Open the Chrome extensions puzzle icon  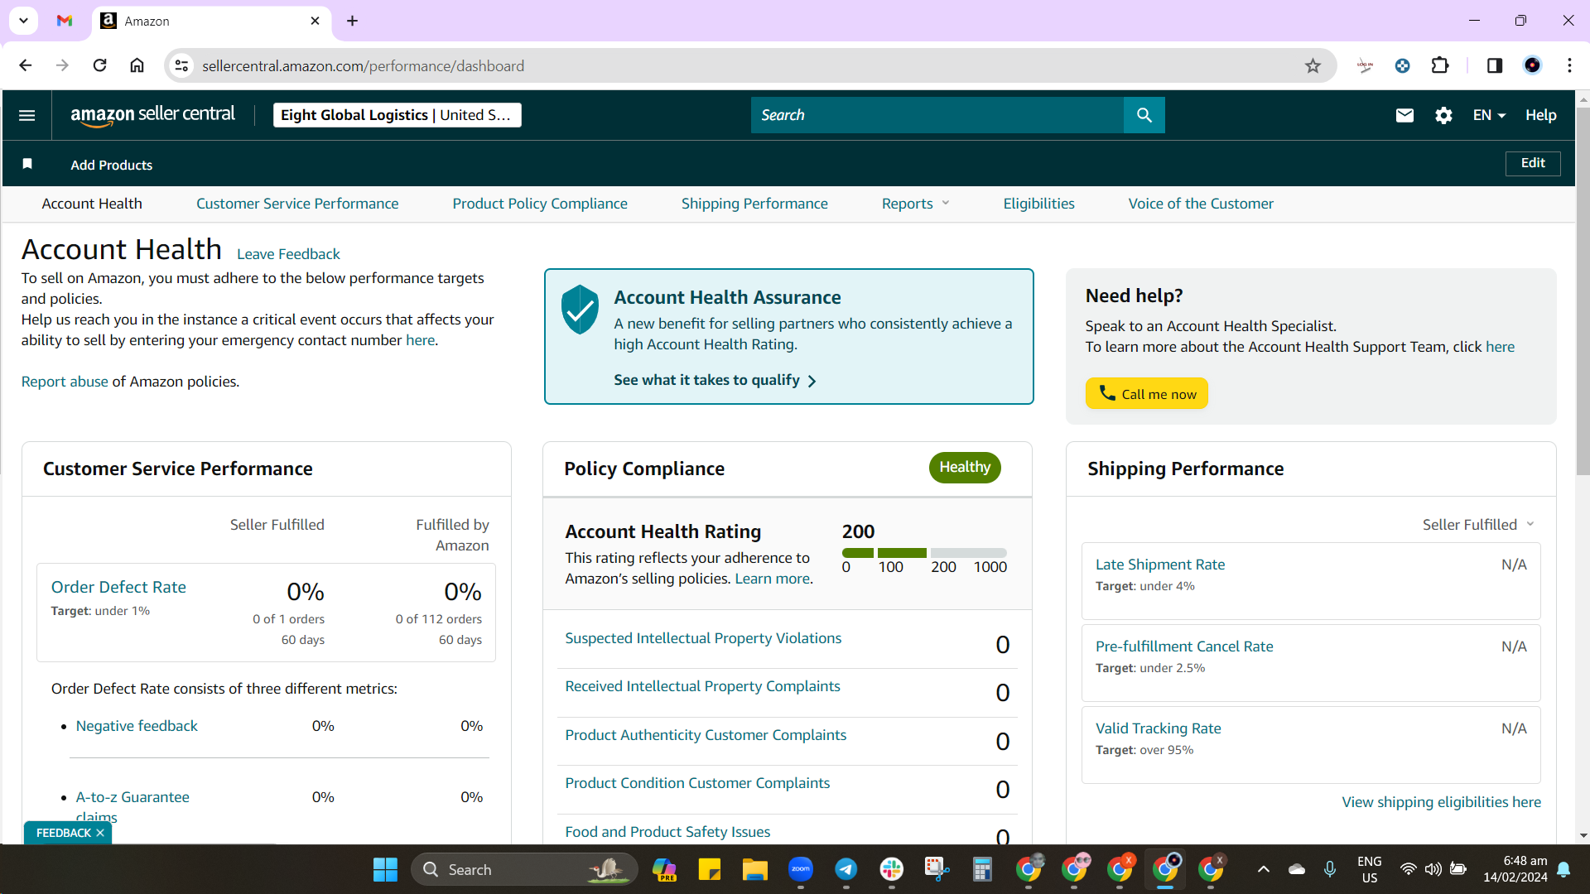[1440, 65]
